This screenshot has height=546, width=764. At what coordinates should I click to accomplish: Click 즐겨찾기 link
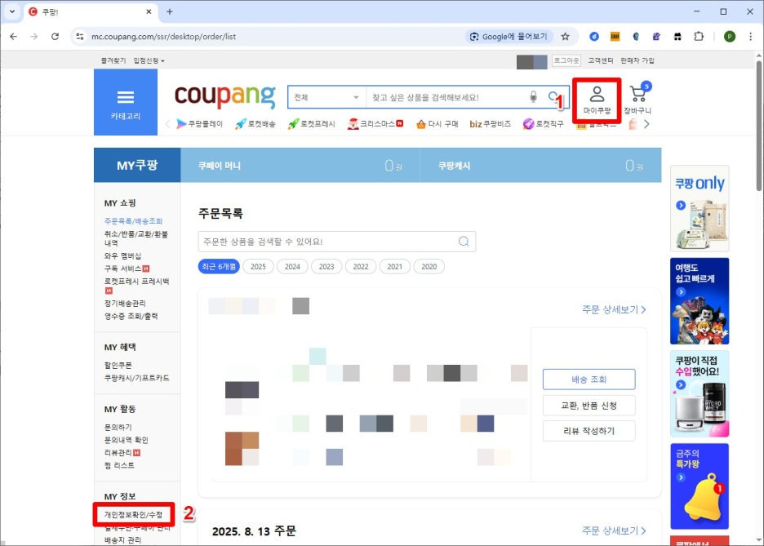(113, 60)
